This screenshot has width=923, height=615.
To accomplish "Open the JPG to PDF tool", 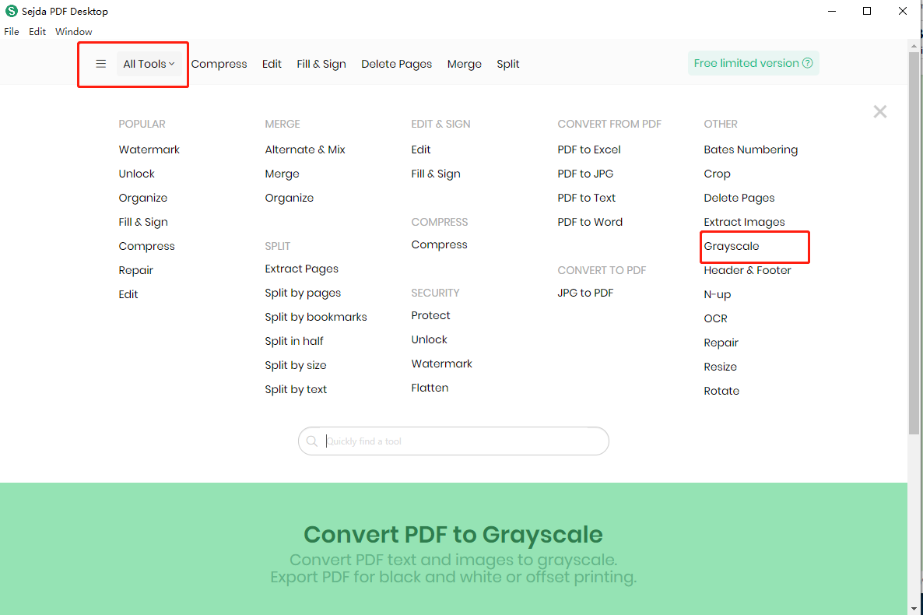I will point(585,293).
